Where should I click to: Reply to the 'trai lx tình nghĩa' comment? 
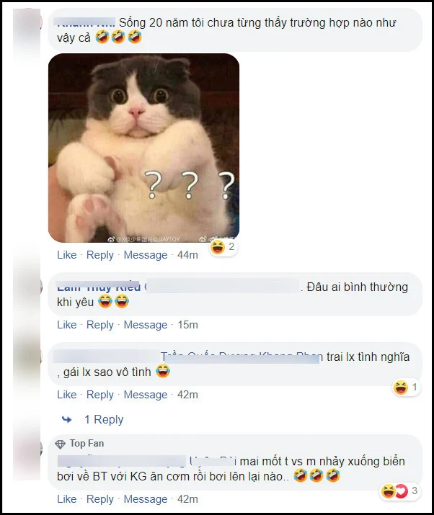tap(100, 395)
